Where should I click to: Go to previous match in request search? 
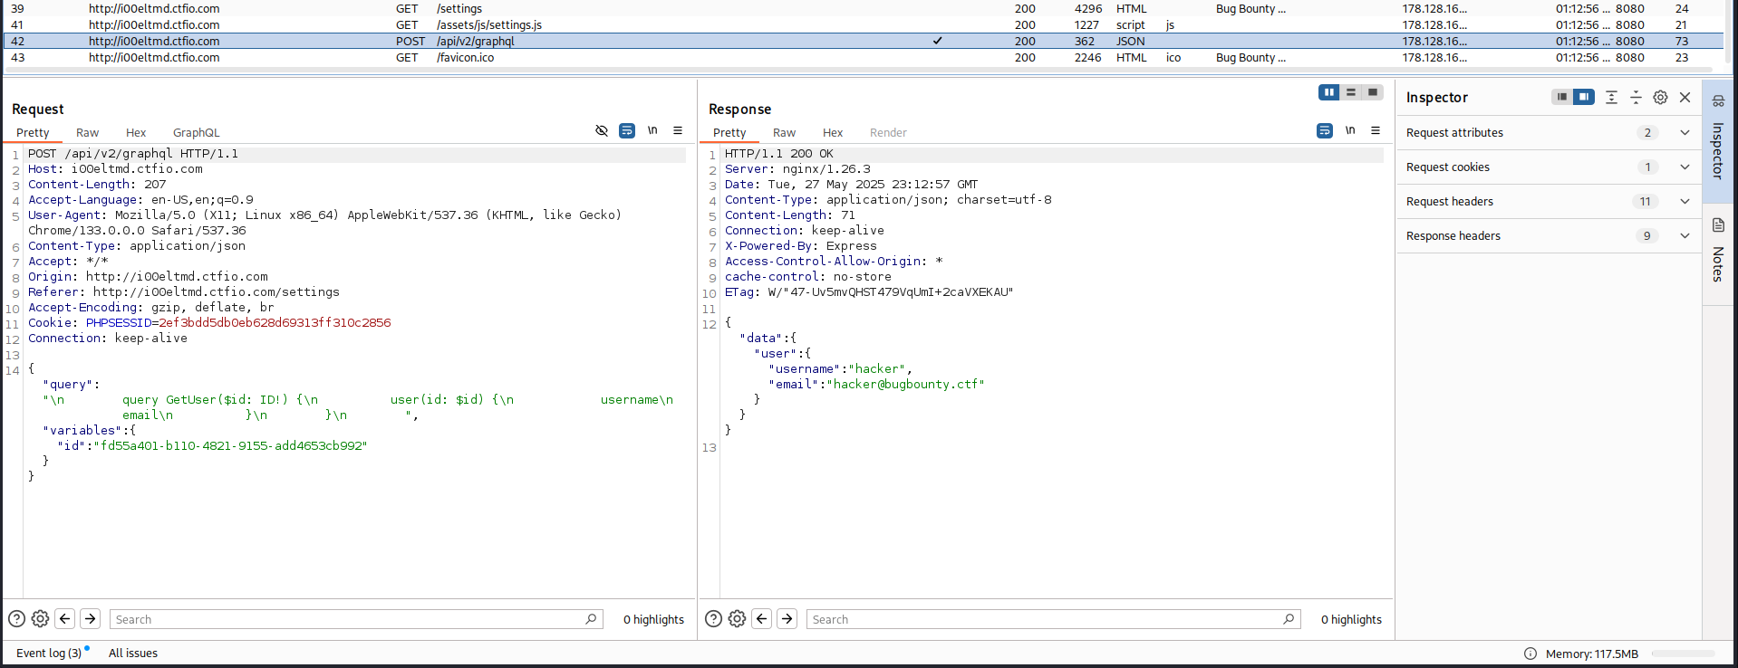coord(65,619)
